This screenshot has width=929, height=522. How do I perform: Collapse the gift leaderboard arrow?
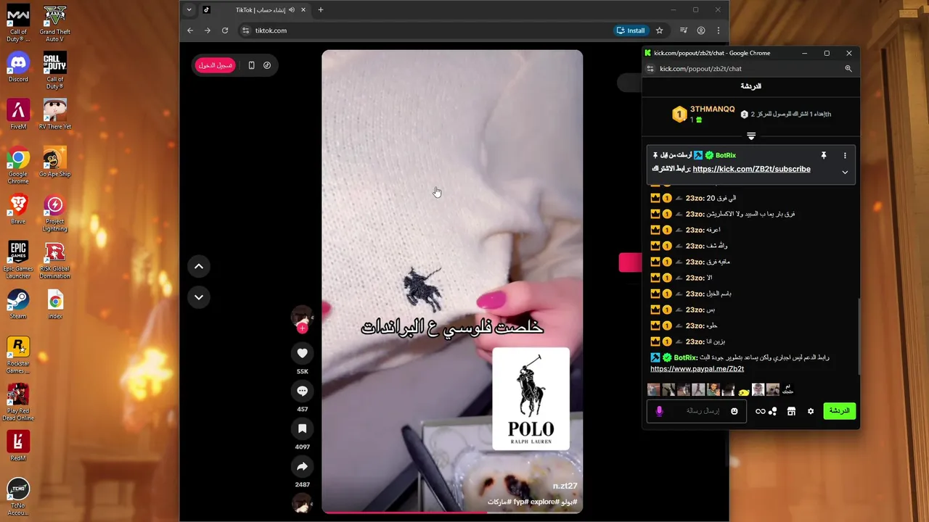click(x=751, y=136)
